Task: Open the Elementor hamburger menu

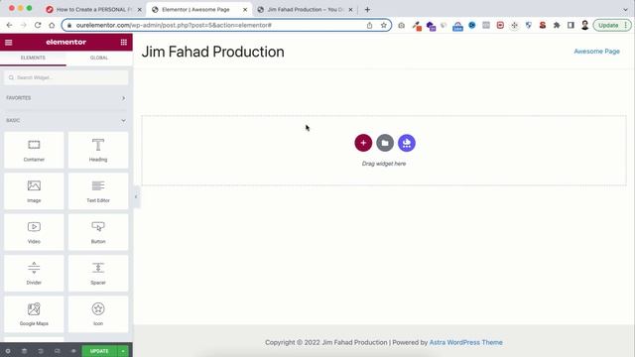Action: coord(9,42)
